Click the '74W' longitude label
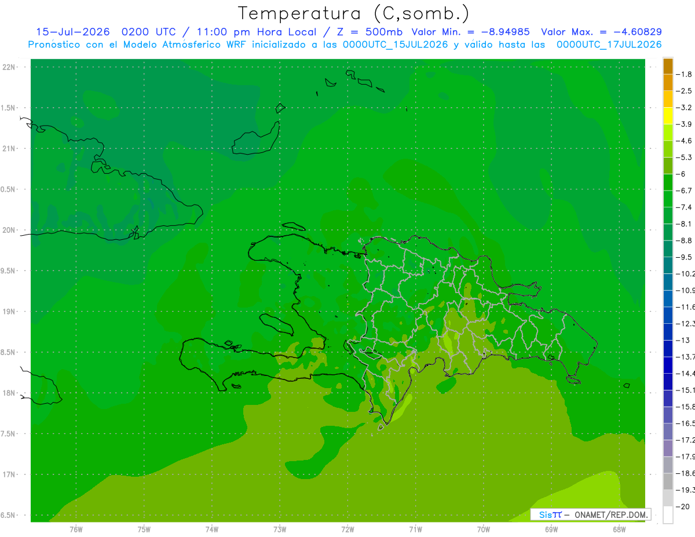 coord(212,529)
